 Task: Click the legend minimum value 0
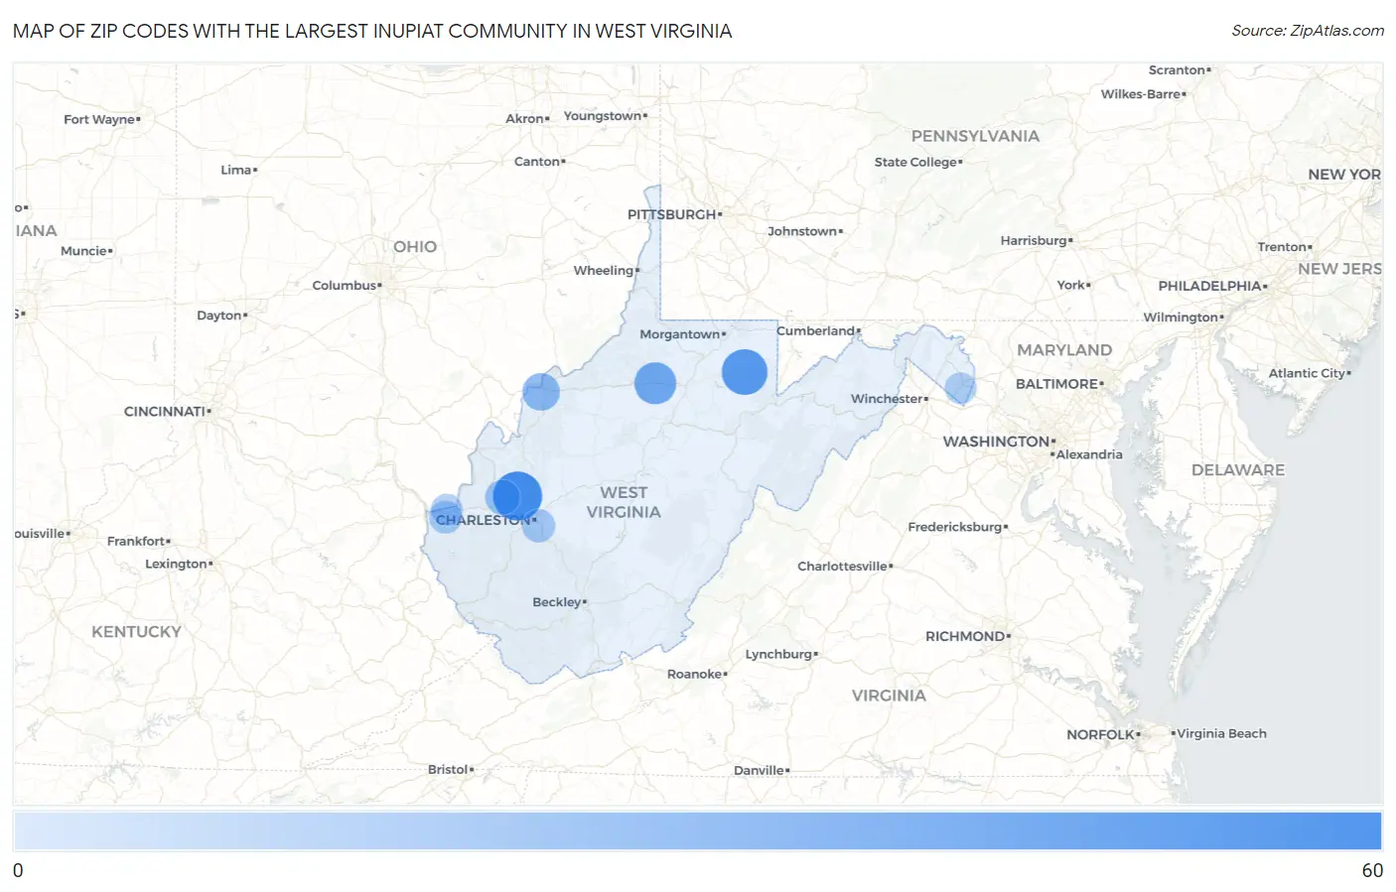(x=18, y=870)
